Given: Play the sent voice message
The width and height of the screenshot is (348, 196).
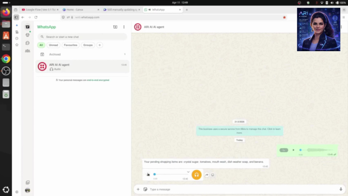Looking at the screenshot, I should click(x=293, y=150).
